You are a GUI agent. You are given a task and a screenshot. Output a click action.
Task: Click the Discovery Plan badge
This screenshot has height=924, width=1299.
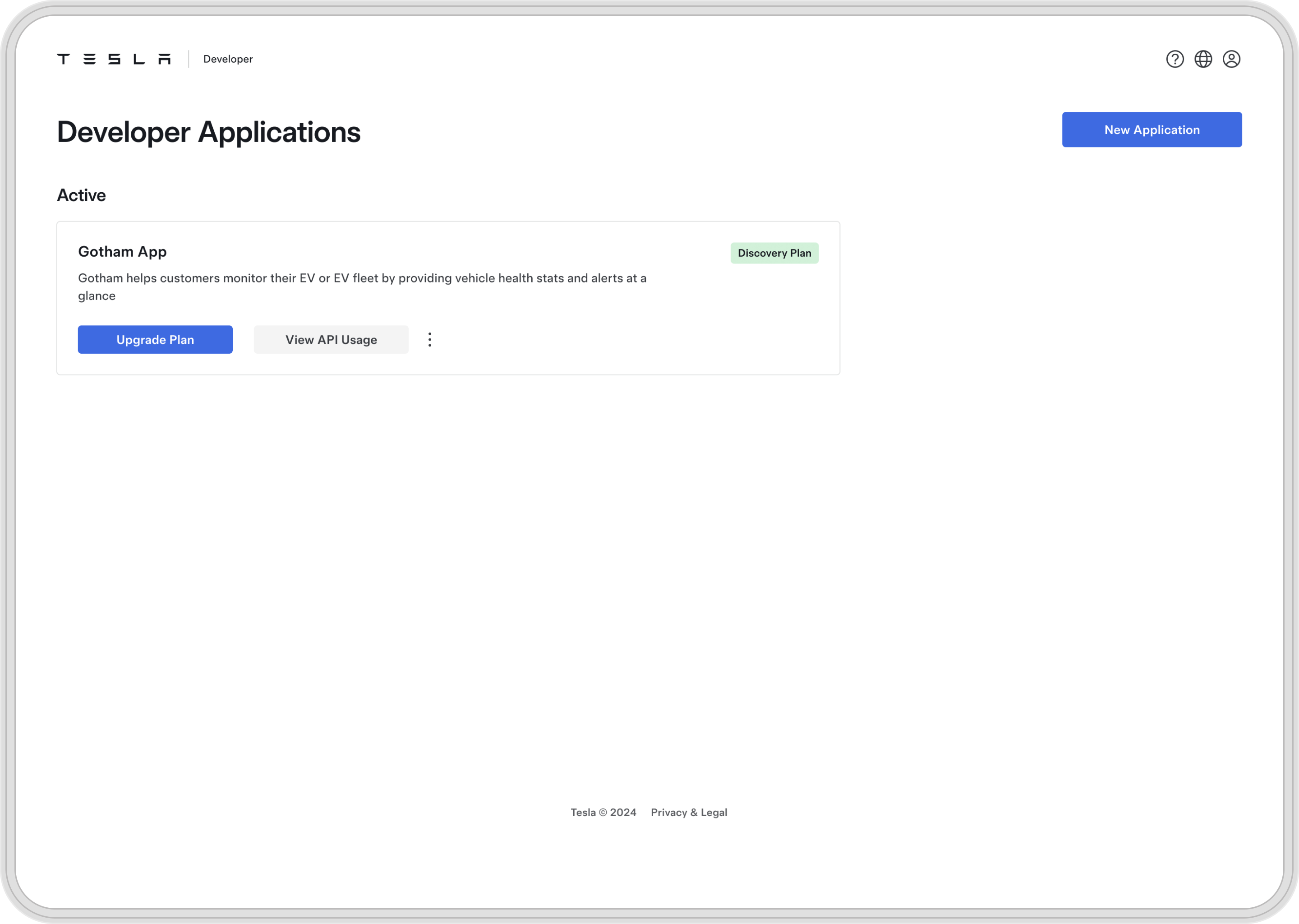click(x=774, y=253)
